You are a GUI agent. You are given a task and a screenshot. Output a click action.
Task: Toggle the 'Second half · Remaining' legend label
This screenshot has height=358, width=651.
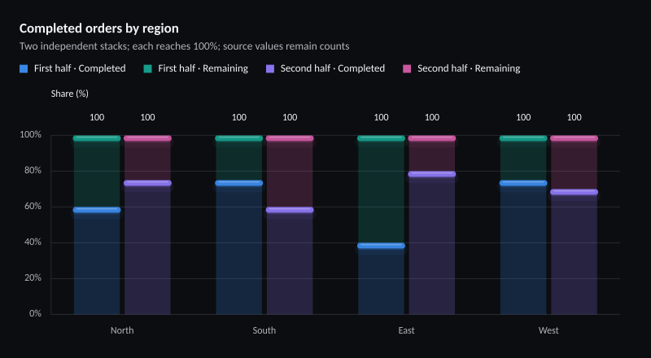coord(469,68)
